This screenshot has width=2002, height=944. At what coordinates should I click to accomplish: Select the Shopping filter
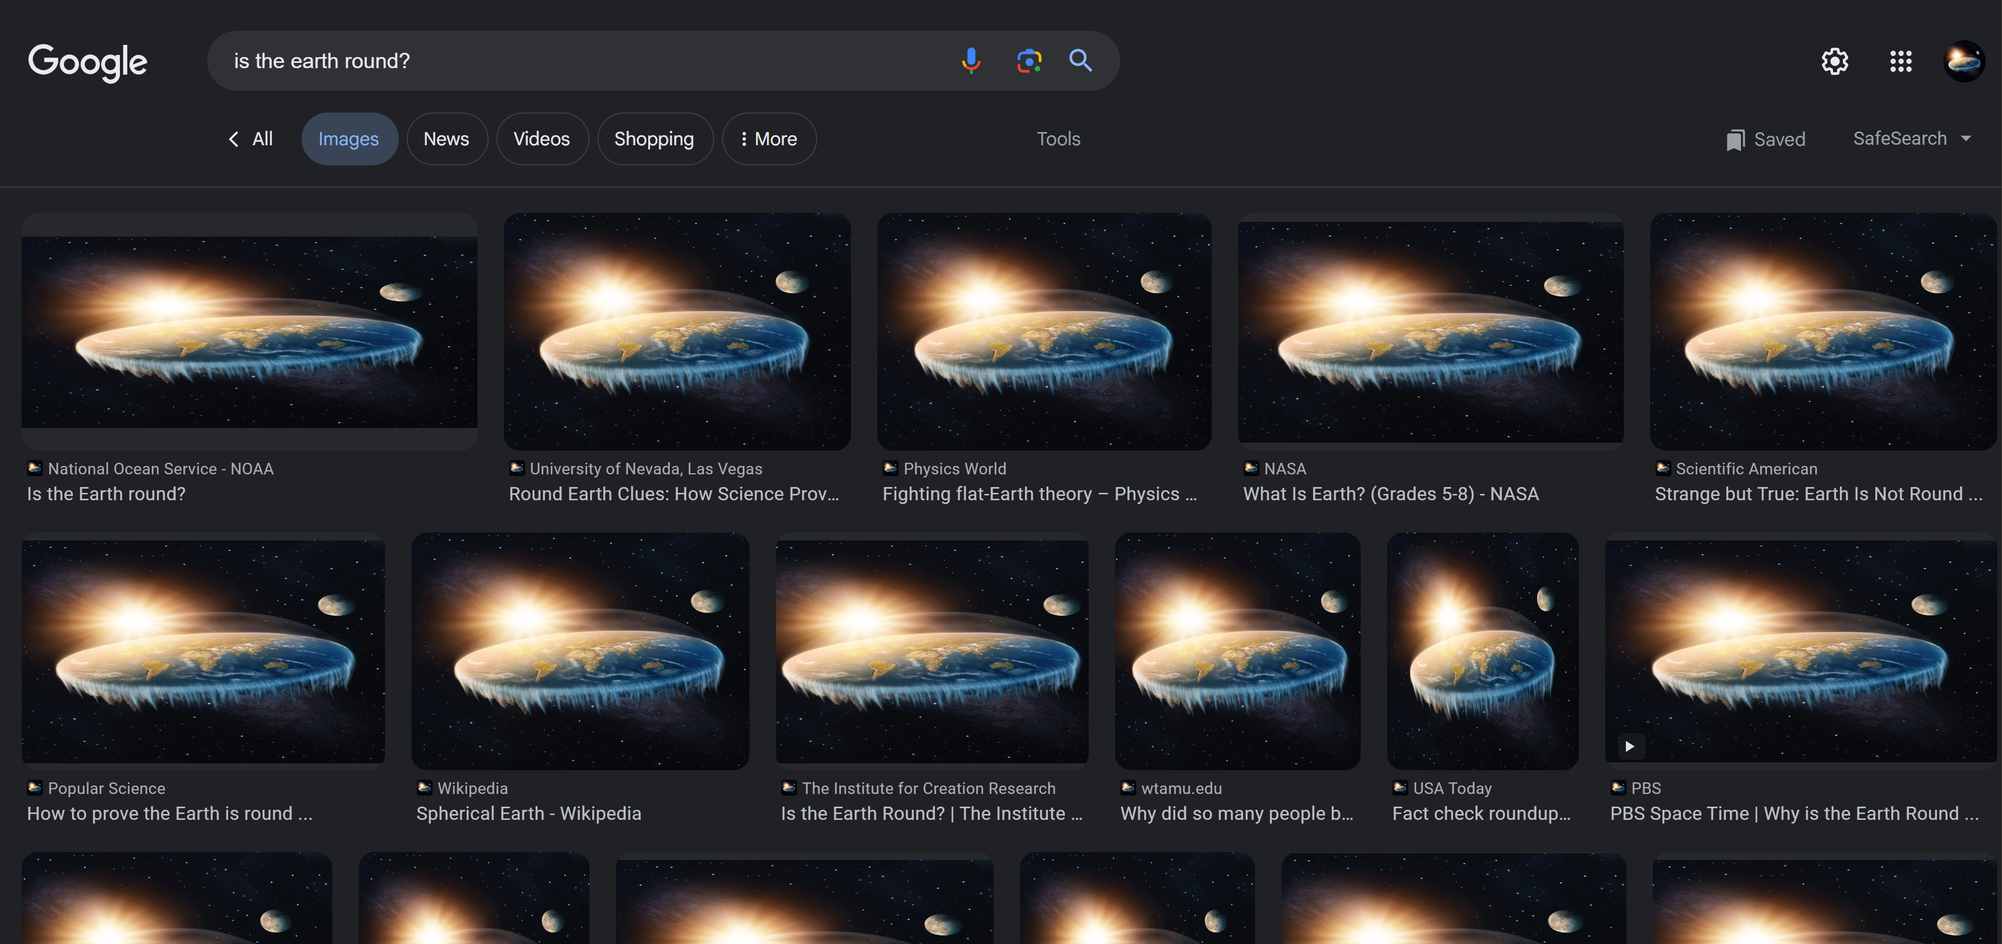point(654,139)
